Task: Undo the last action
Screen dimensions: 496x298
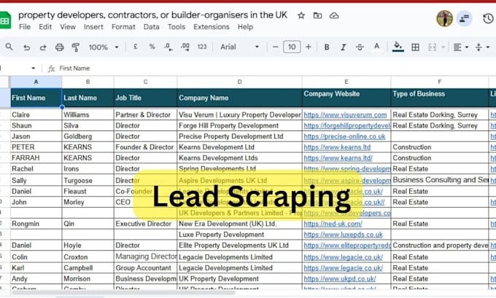Action: coord(26,47)
